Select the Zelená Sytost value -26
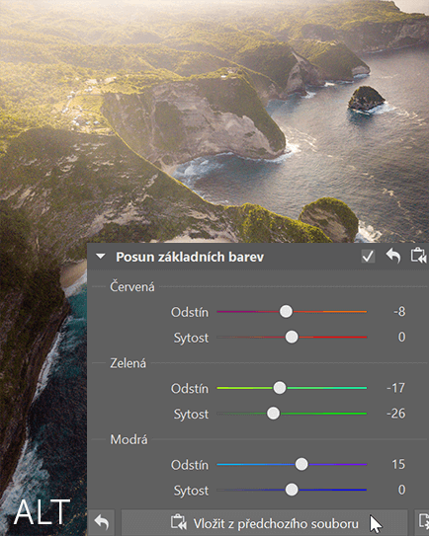Image resolution: width=429 pixels, height=536 pixels. click(x=395, y=414)
